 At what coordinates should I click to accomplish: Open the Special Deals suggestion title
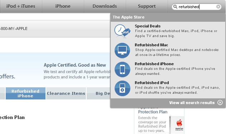148,26
